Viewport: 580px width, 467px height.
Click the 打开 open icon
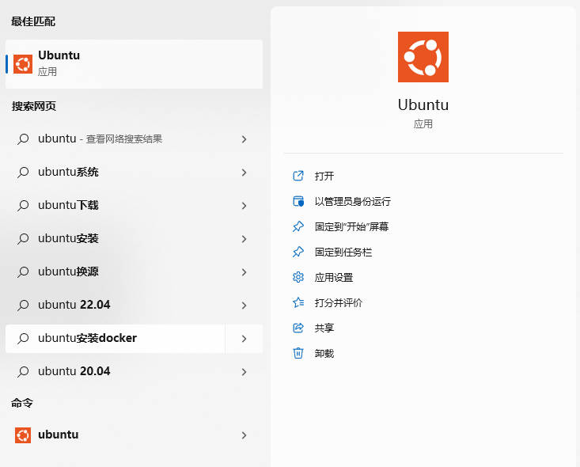(298, 176)
